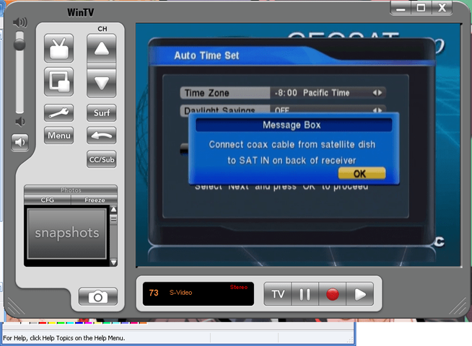Return to previous channel with back arrow
The width and height of the screenshot is (472, 346).
point(102,136)
